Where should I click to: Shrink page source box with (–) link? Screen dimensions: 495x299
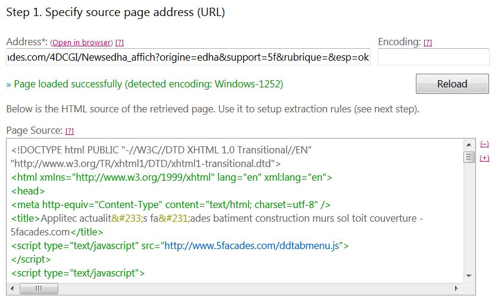click(x=484, y=144)
